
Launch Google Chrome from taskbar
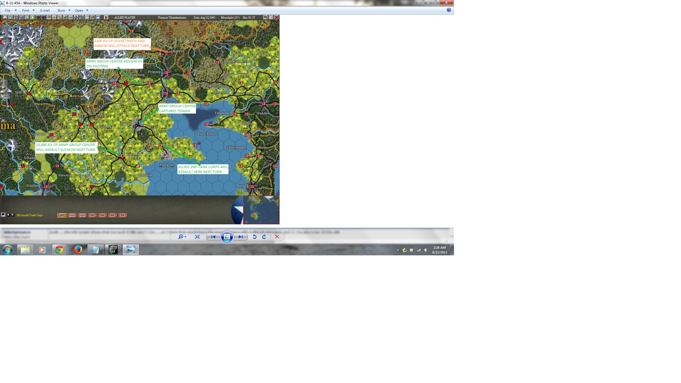pyautogui.click(x=59, y=250)
